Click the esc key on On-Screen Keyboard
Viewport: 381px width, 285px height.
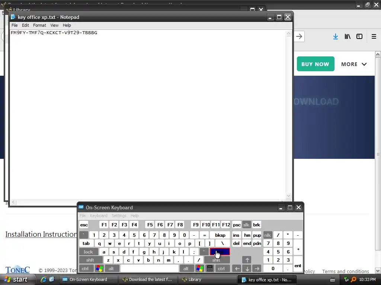point(84,225)
